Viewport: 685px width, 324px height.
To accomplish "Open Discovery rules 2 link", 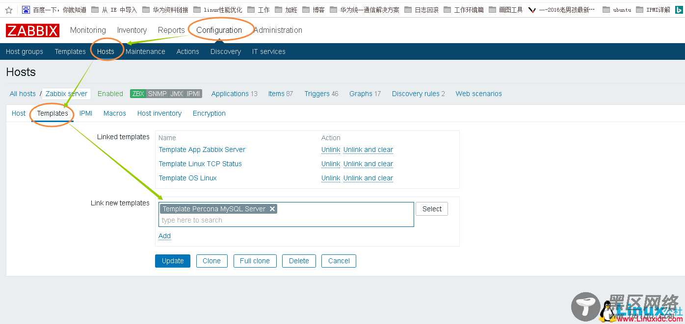I will tap(419, 94).
